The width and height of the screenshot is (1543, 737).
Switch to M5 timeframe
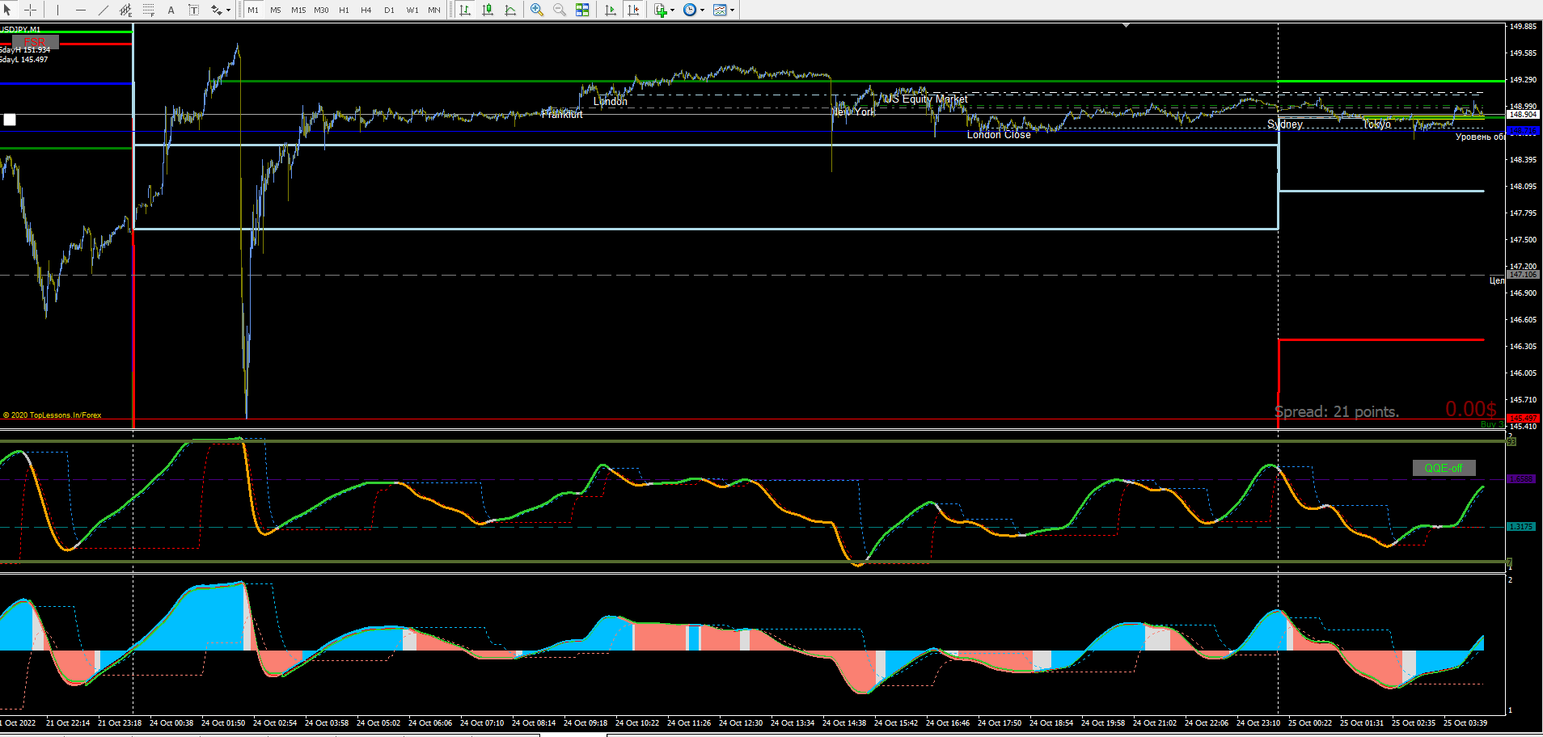[276, 10]
